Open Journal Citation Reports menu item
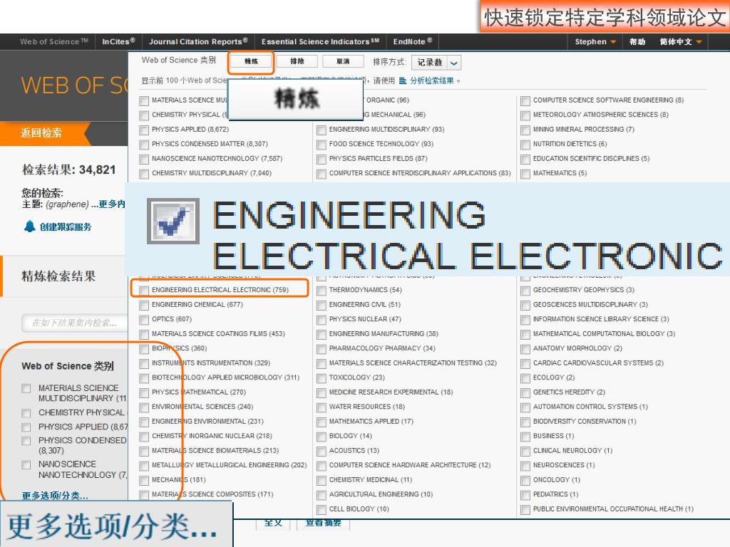The image size is (730, 547). (198, 41)
